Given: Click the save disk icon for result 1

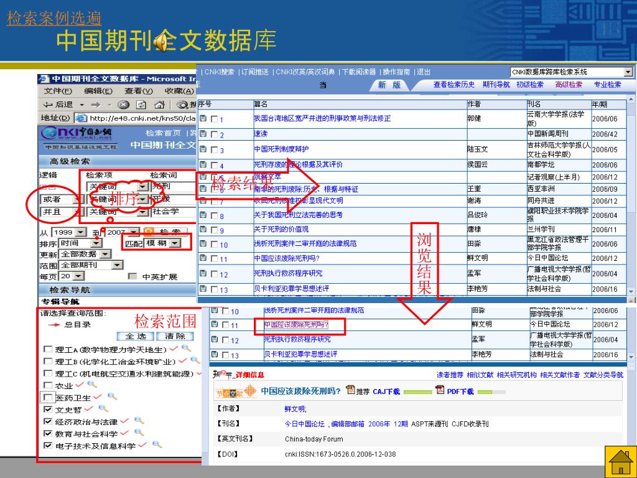Looking at the screenshot, I should (203, 119).
